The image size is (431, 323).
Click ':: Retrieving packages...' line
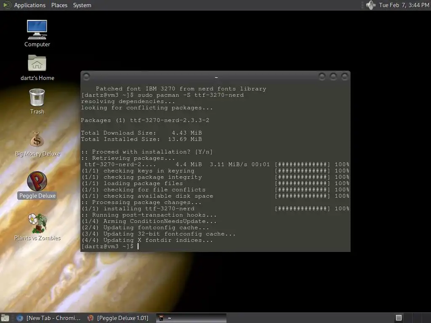pos(128,158)
